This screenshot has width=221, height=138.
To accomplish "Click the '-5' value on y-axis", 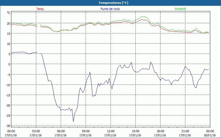I will [9, 75].
